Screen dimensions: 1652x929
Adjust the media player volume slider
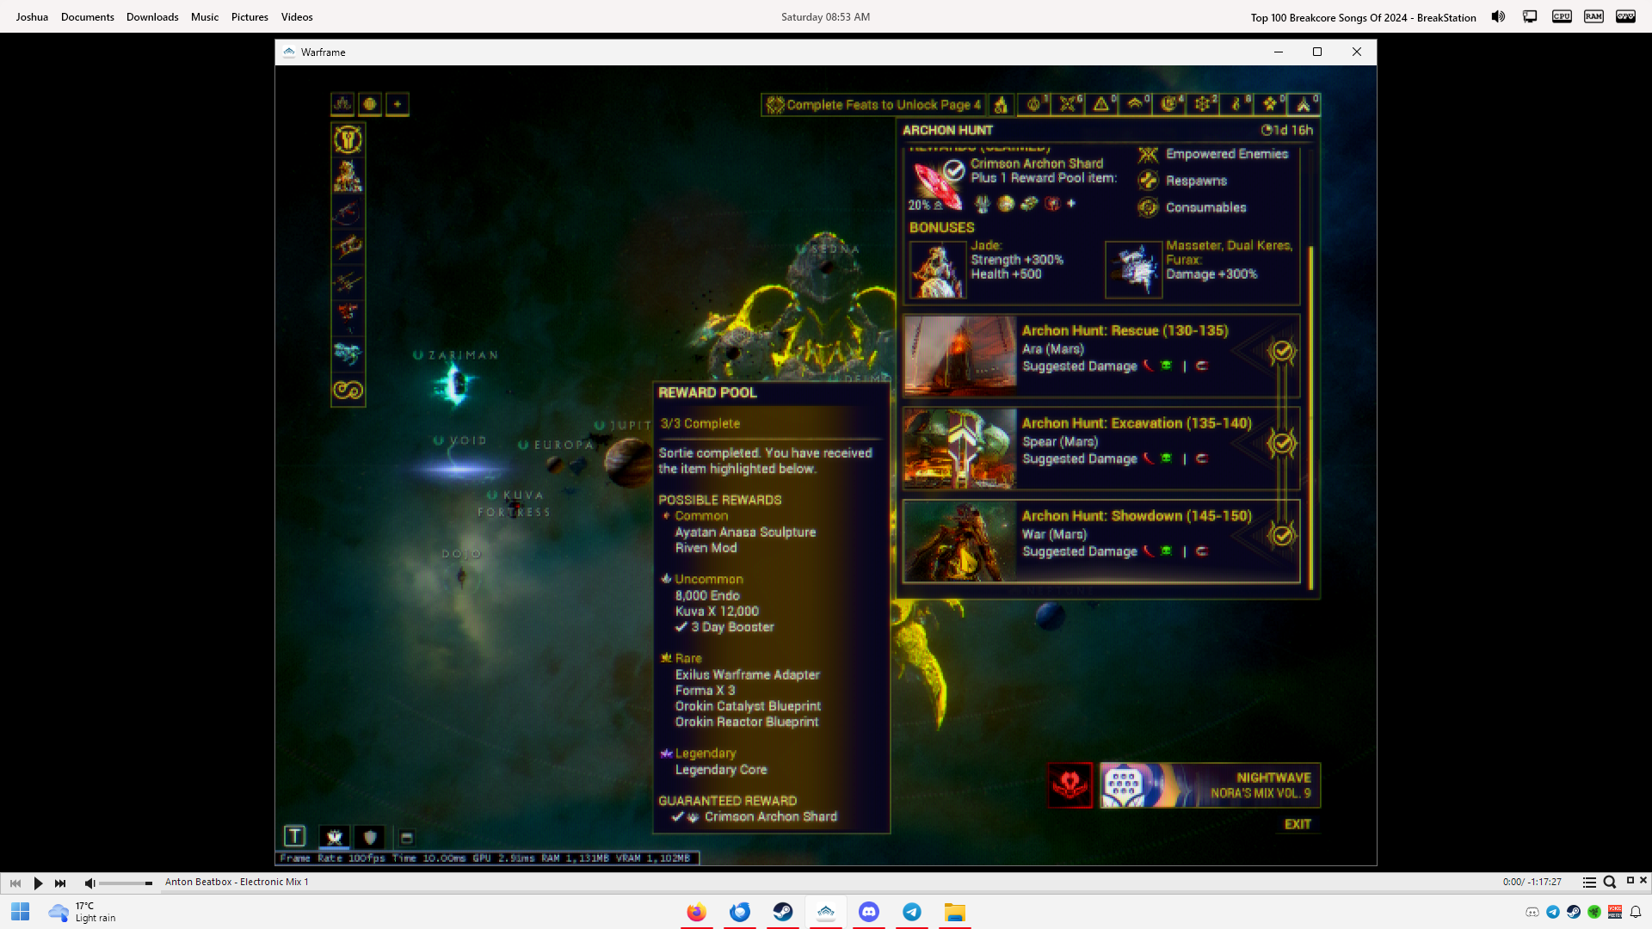[126, 883]
